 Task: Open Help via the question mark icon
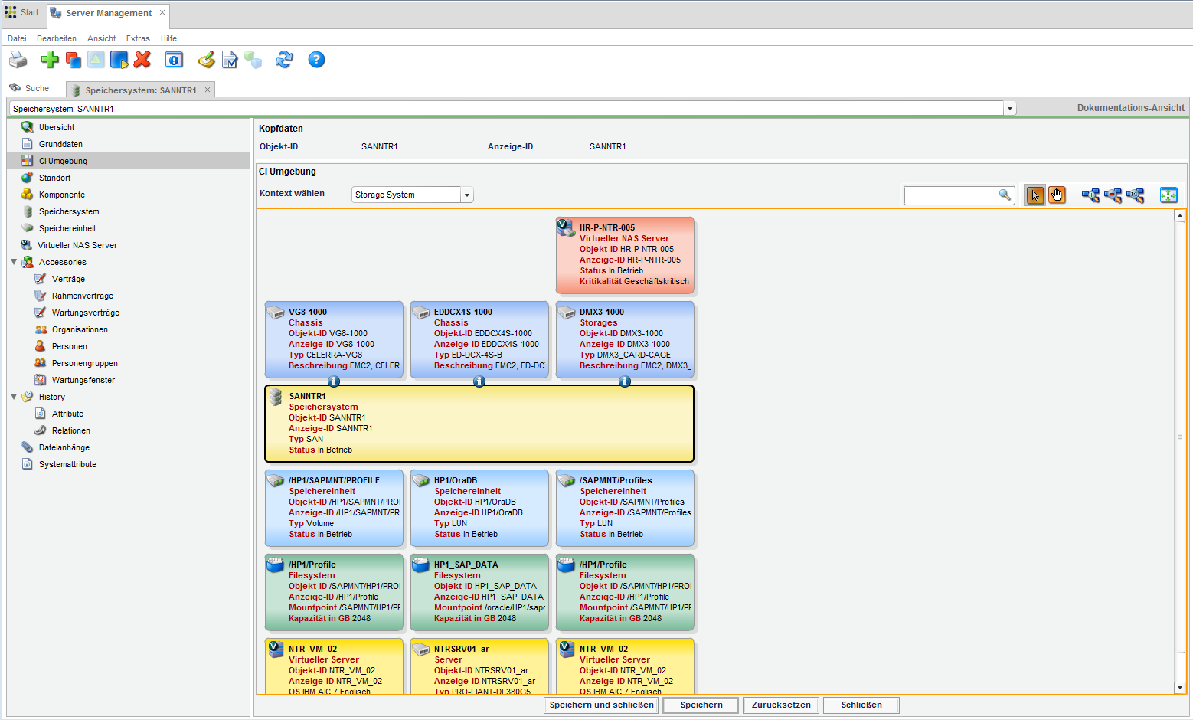(x=316, y=60)
